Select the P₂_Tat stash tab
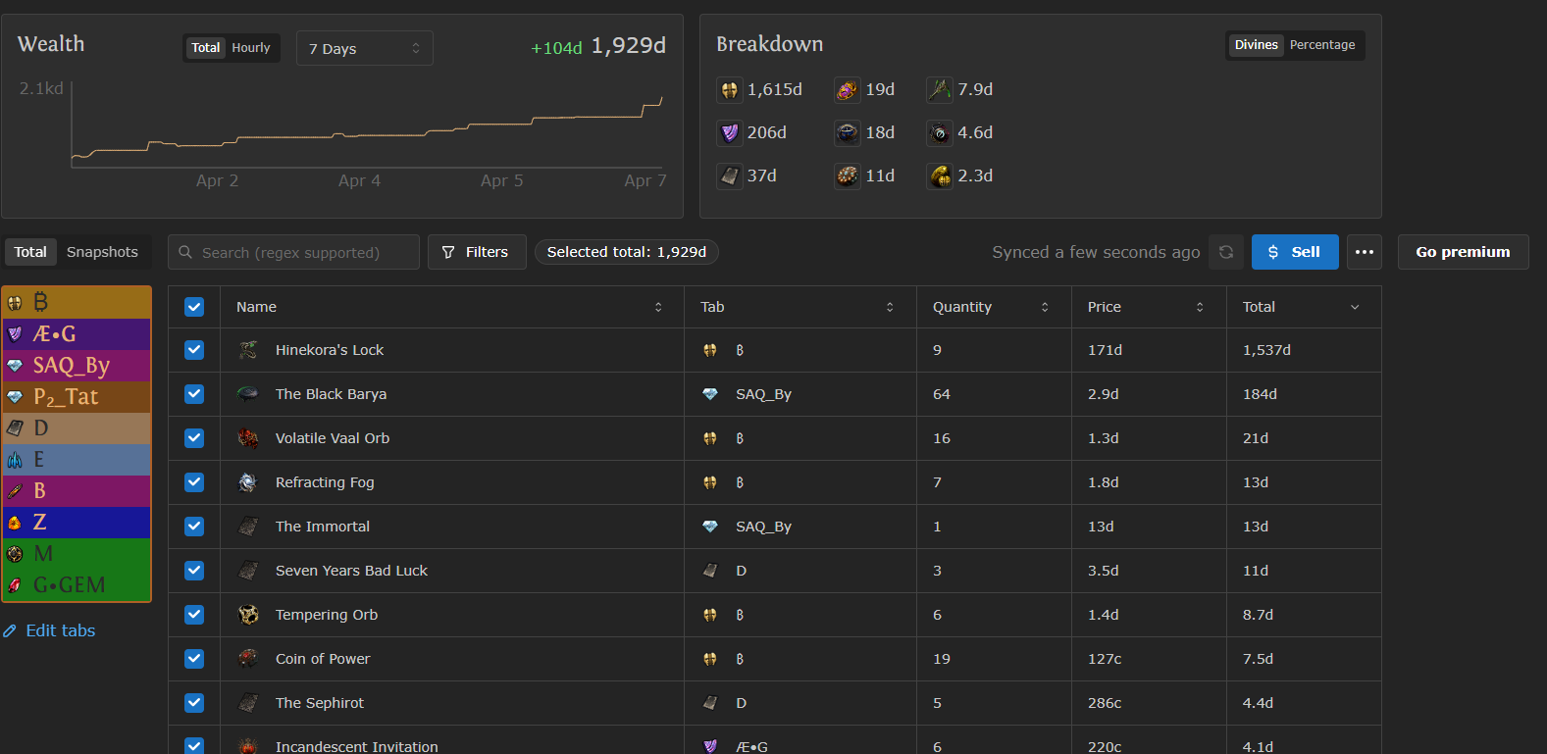 (77, 397)
